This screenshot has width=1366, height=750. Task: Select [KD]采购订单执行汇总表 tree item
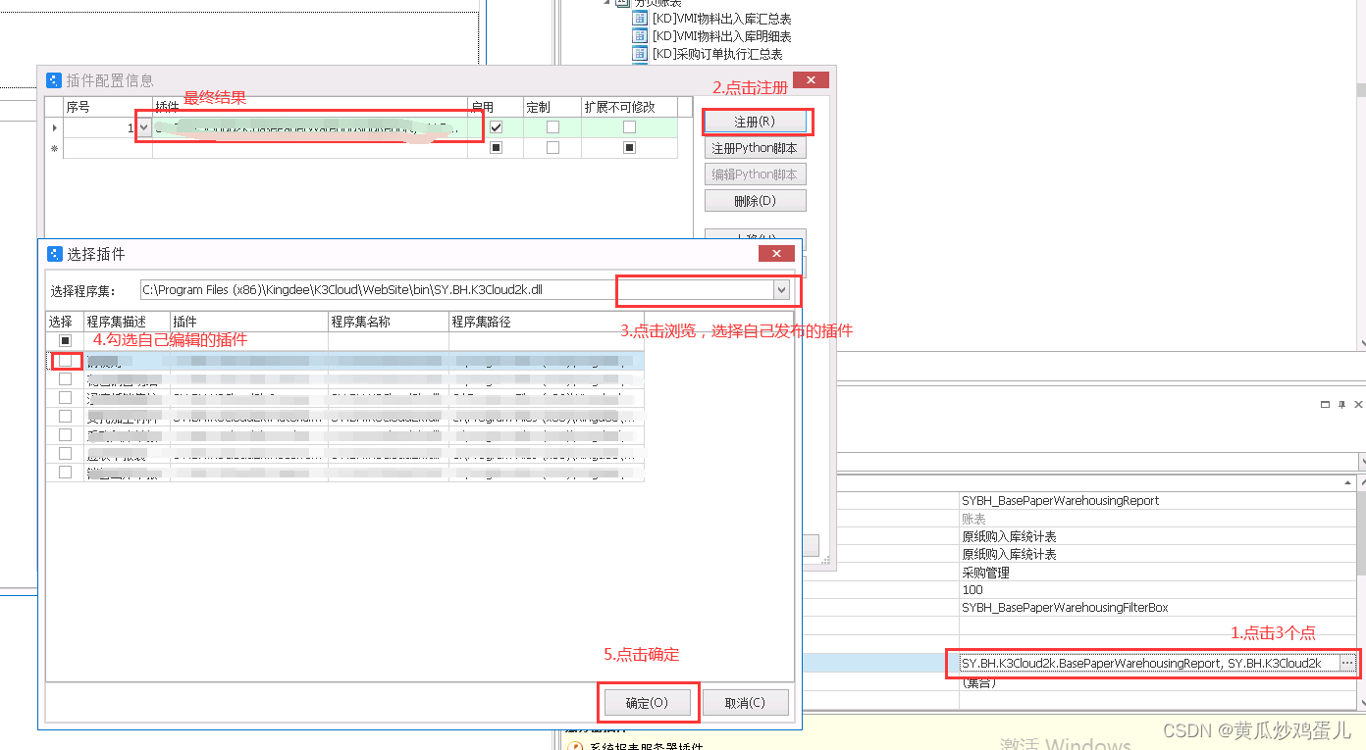(717, 54)
